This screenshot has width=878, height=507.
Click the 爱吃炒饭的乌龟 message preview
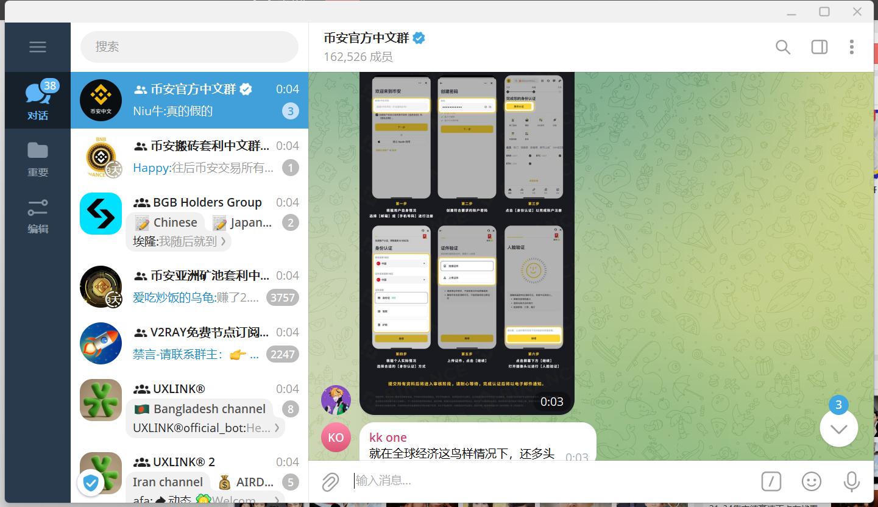click(x=197, y=297)
